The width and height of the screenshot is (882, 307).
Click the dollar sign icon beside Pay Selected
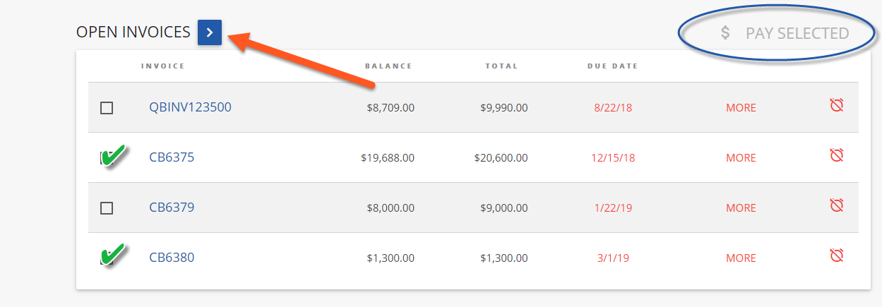pos(725,33)
